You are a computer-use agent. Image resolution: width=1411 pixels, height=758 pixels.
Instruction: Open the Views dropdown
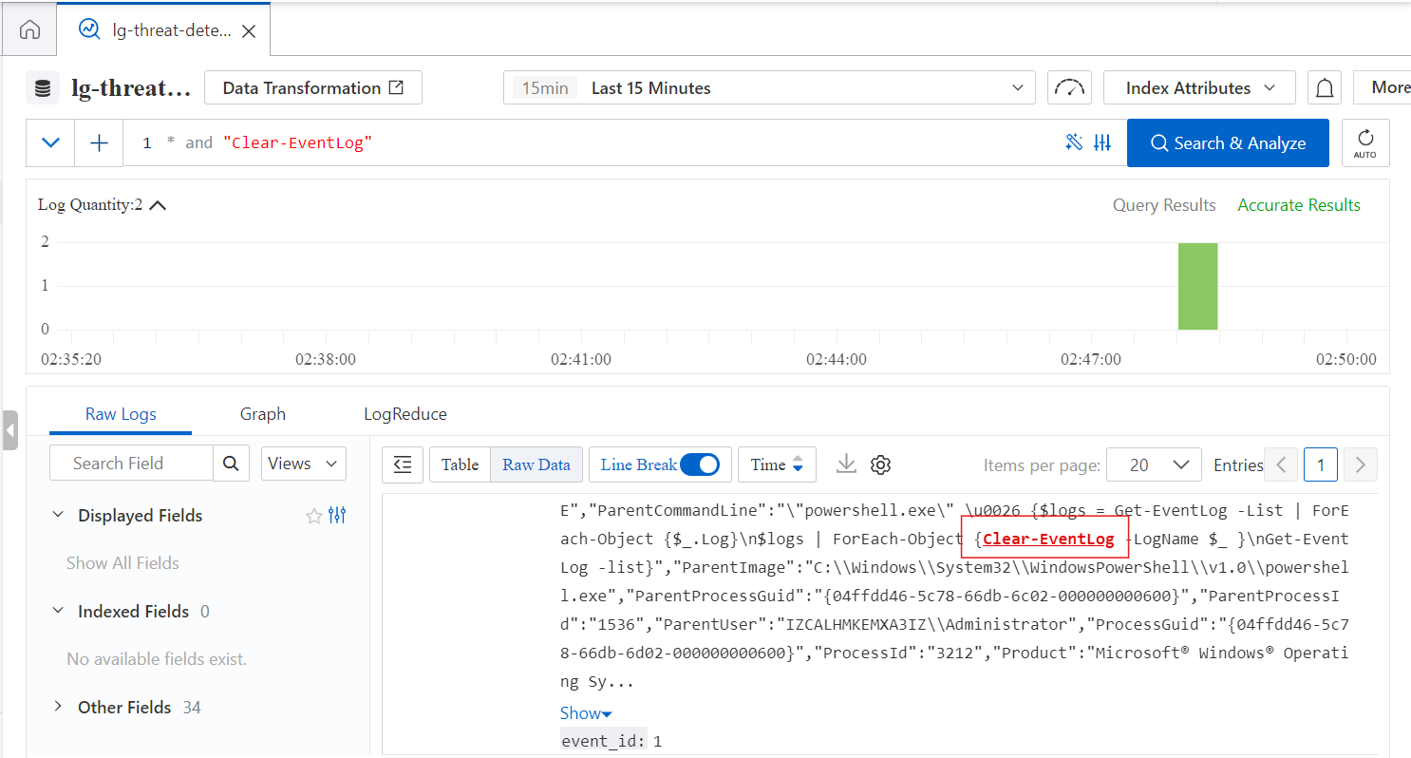click(x=303, y=464)
